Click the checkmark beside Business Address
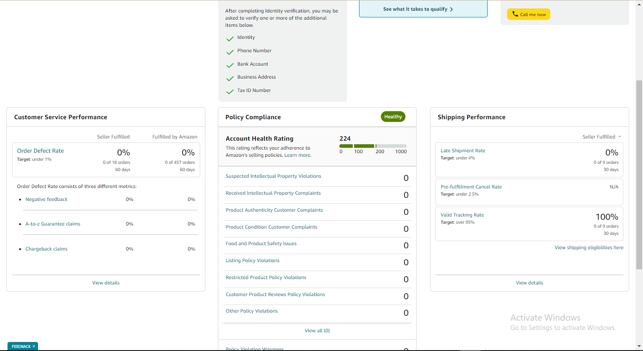The height and width of the screenshot is (351, 643). click(x=230, y=79)
